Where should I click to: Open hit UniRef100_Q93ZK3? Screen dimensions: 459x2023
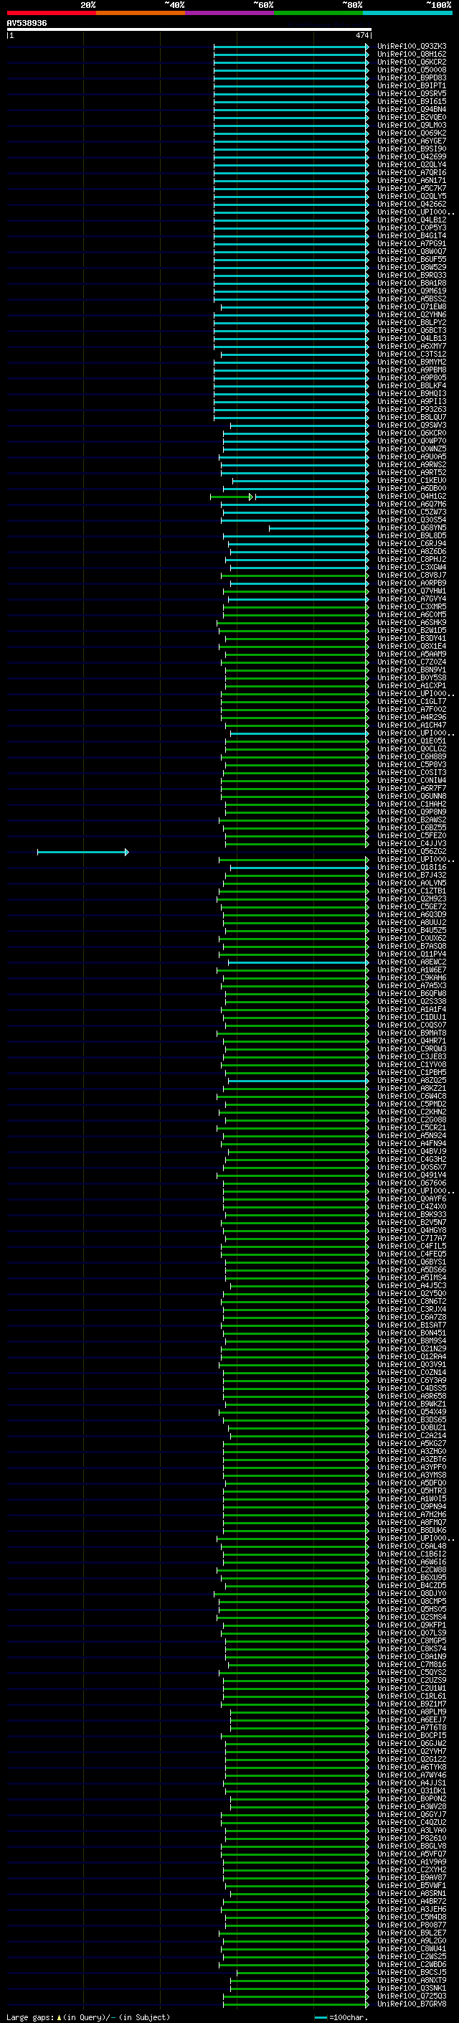tap(412, 47)
